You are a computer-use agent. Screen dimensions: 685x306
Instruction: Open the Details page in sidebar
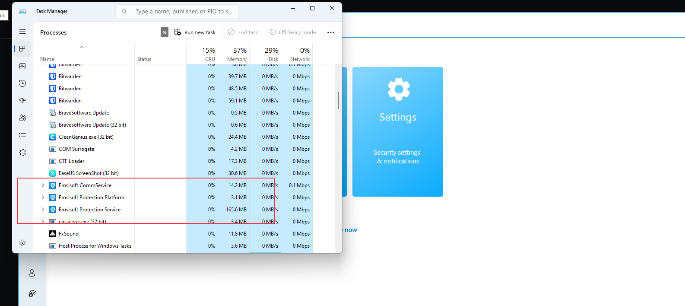click(x=22, y=135)
